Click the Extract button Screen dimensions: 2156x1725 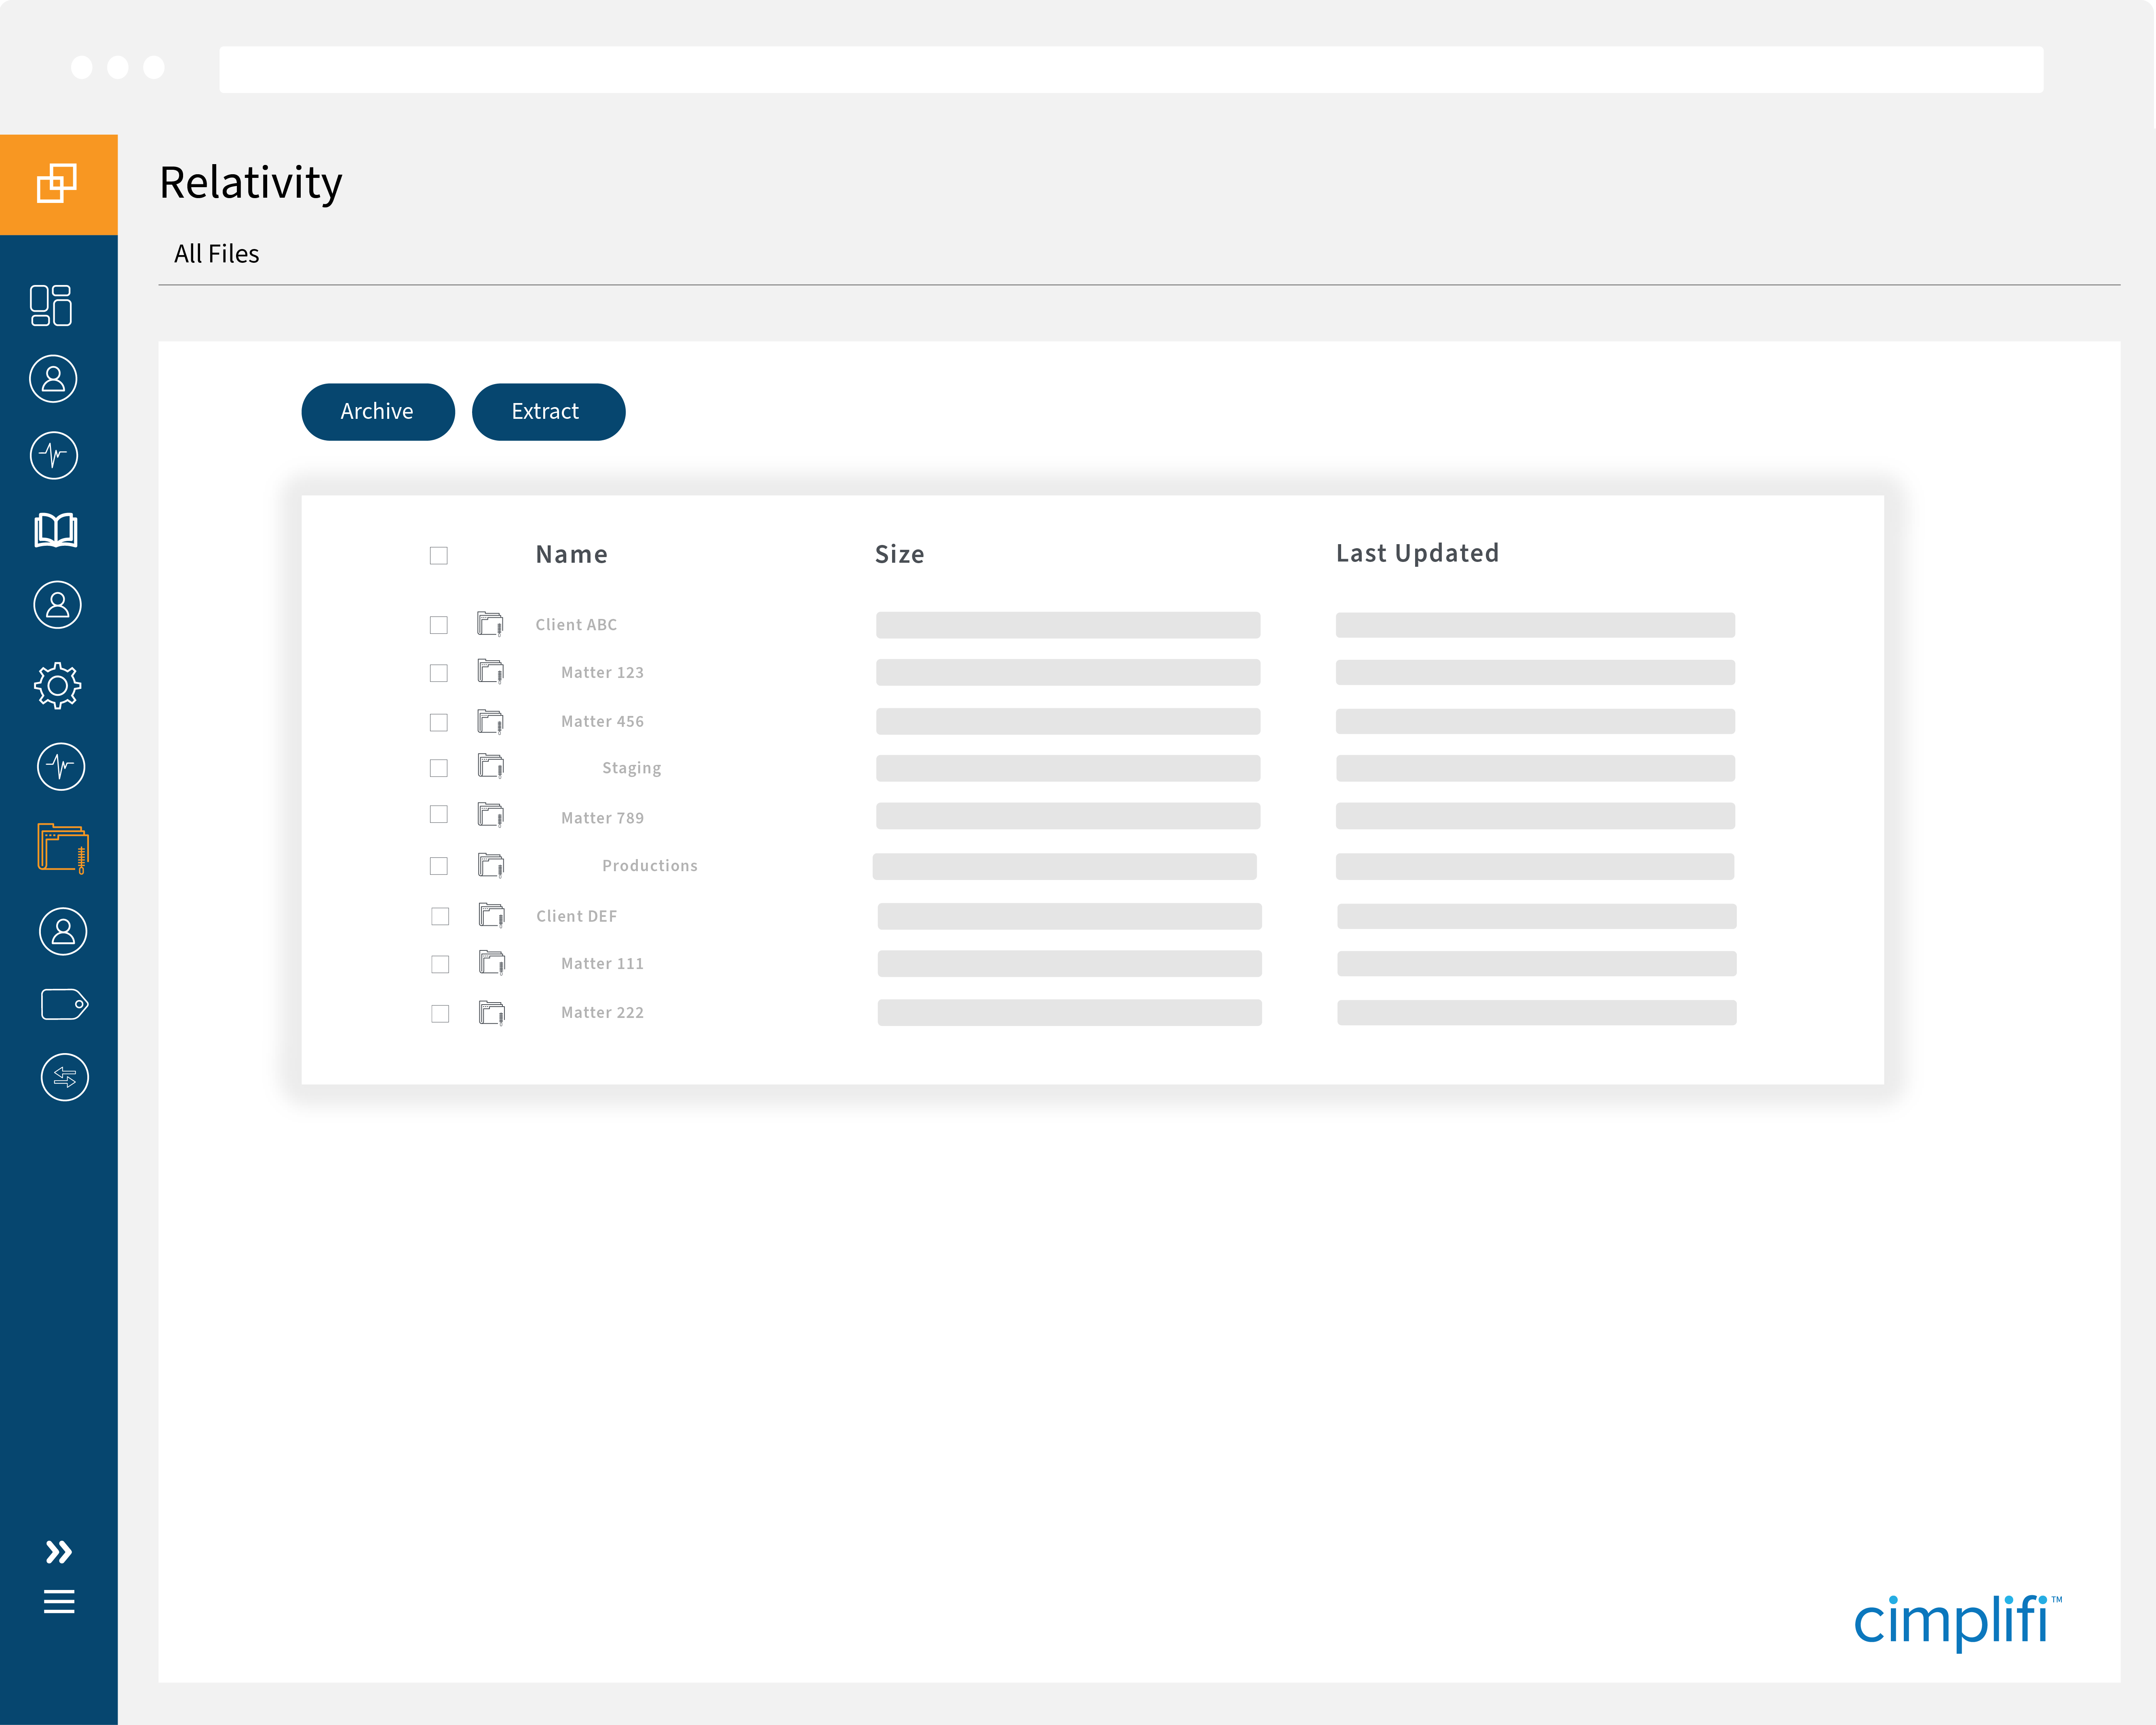click(x=548, y=412)
